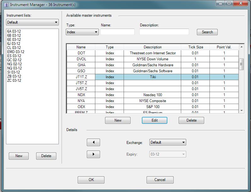Image resolution: width=251 pixels, height=192 pixels.
Task: Select the JT5T.Z row name cell
Action: point(81,83)
